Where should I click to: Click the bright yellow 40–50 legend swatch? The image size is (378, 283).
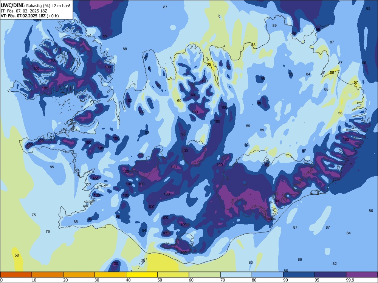pyautogui.click(x=142, y=275)
